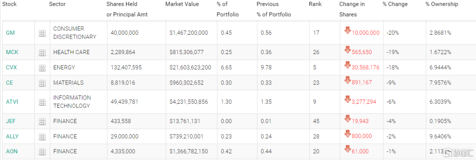Click the table icon in JEF row
Viewport: 476px width, 160px height.
[x=42, y=122]
